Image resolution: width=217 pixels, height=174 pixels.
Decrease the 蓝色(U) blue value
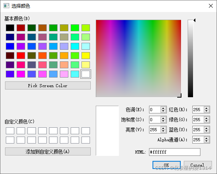tap(207, 131)
